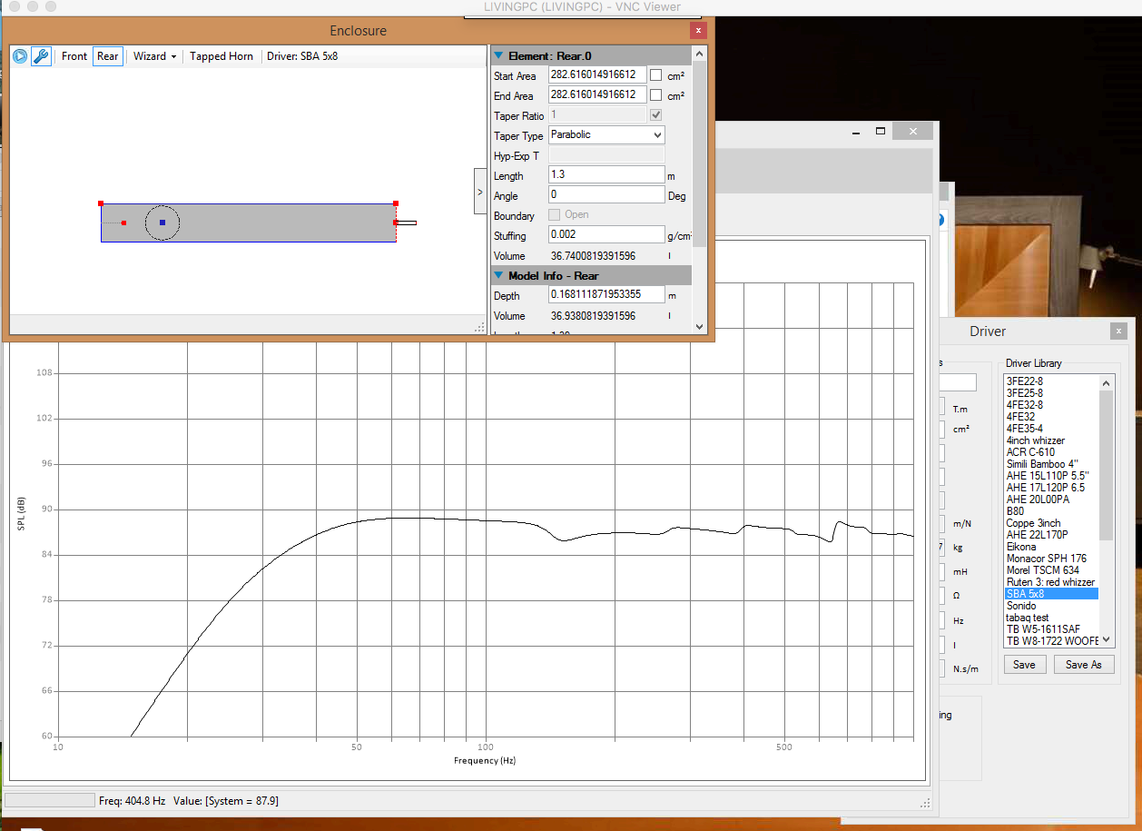Click the macOS yellow minimize button of VNC Viewer
Screen dimensions: 1142x831
[33, 6]
